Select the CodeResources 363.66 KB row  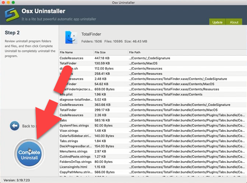pos(153,105)
